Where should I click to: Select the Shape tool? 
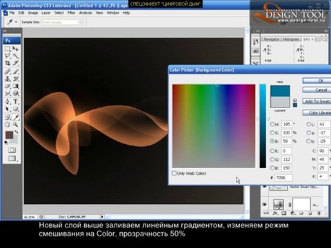[x=16, y=109]
